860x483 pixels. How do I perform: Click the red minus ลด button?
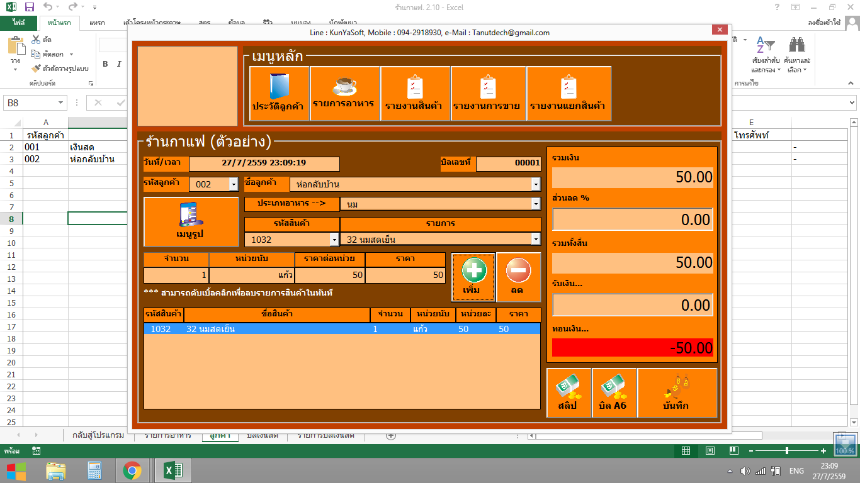[519, 277]
